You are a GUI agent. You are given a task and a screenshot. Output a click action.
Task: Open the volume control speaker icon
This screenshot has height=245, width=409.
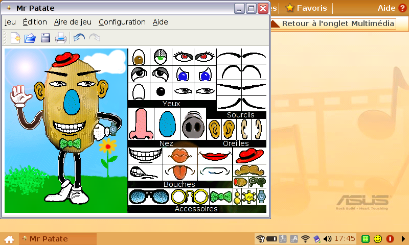[x=327, y=239]
